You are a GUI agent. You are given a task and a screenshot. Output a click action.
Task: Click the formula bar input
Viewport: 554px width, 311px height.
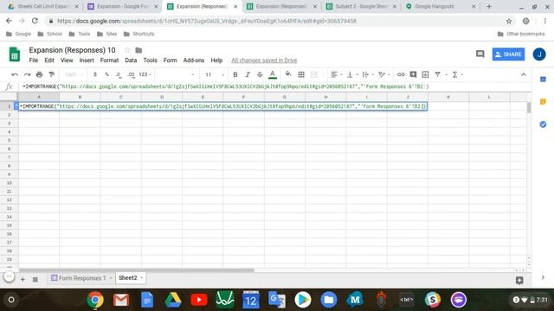click(x=275, y=86)
